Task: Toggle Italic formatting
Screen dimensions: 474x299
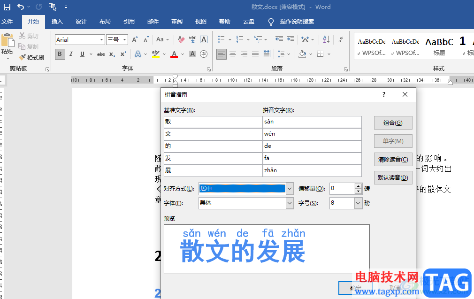Action: coord(71,54)
